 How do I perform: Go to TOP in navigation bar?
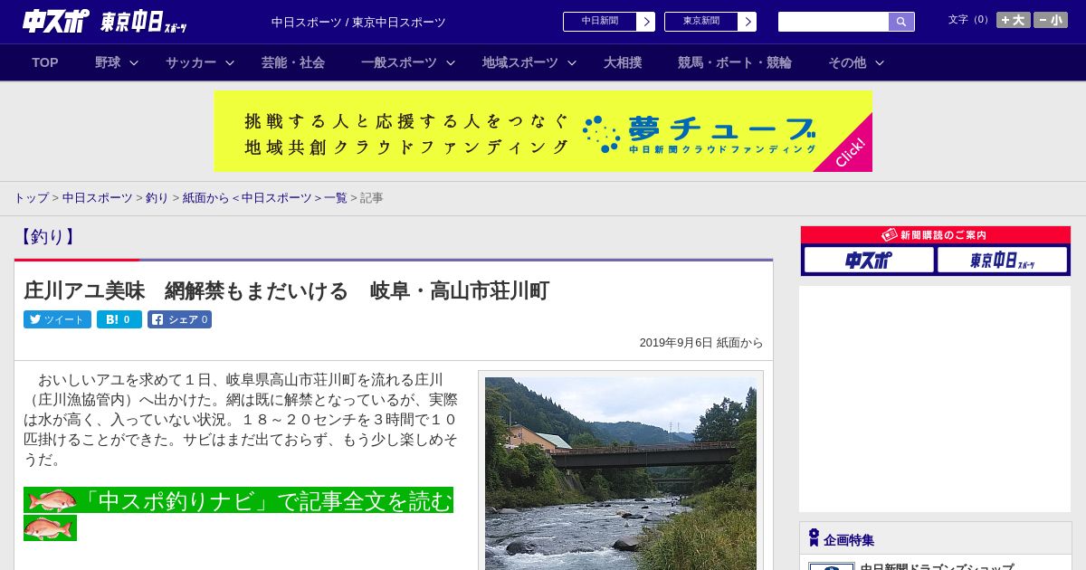45,62
